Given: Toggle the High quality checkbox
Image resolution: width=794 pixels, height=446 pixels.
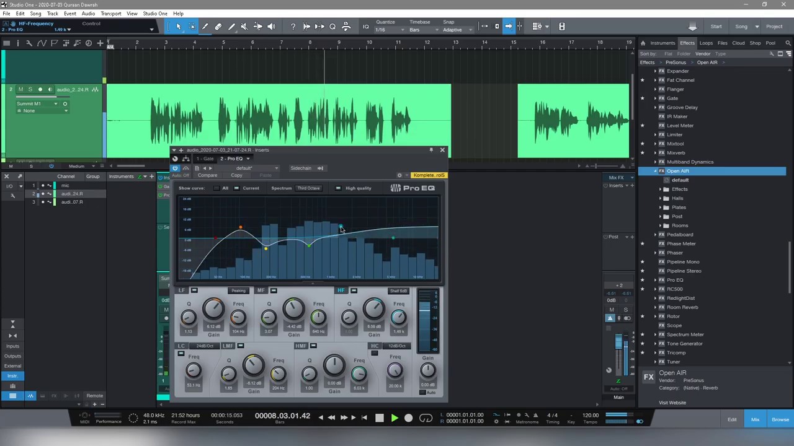Looking at the screenshot, I should 337,188.
